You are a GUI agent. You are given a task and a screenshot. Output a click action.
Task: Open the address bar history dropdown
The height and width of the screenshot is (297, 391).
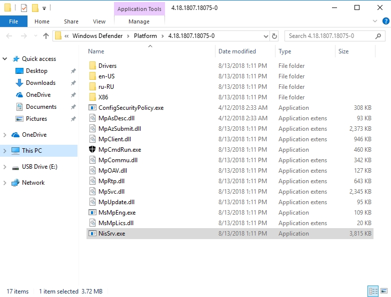coord(266,36)
